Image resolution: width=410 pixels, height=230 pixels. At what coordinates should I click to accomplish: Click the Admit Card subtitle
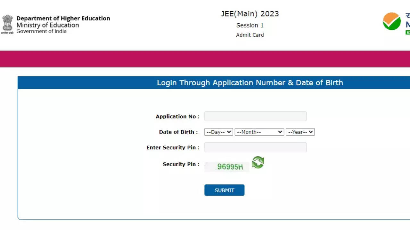tap(250, 35)
